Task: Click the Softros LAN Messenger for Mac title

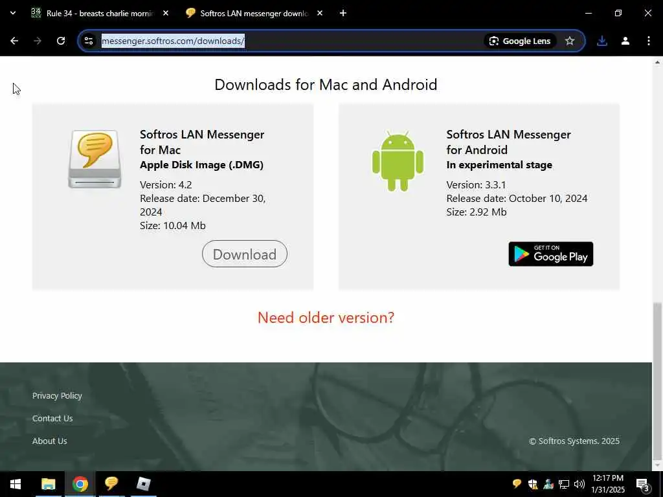Action: [x=202, y=142]
